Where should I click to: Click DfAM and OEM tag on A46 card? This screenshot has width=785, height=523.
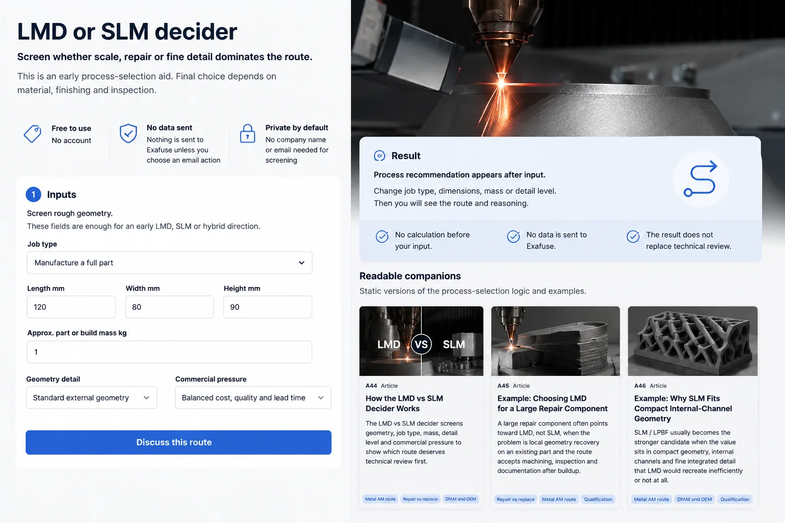(695, 500)
